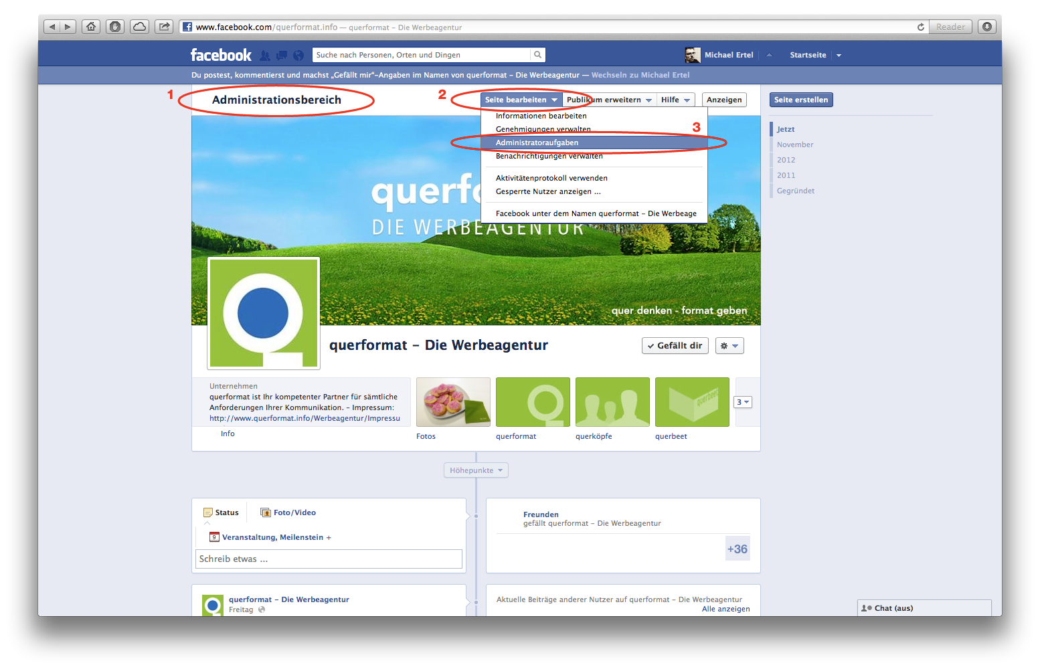
Task: Select 'Facebook unter dem Namen querformat' entry
Action: click(594, 213)
